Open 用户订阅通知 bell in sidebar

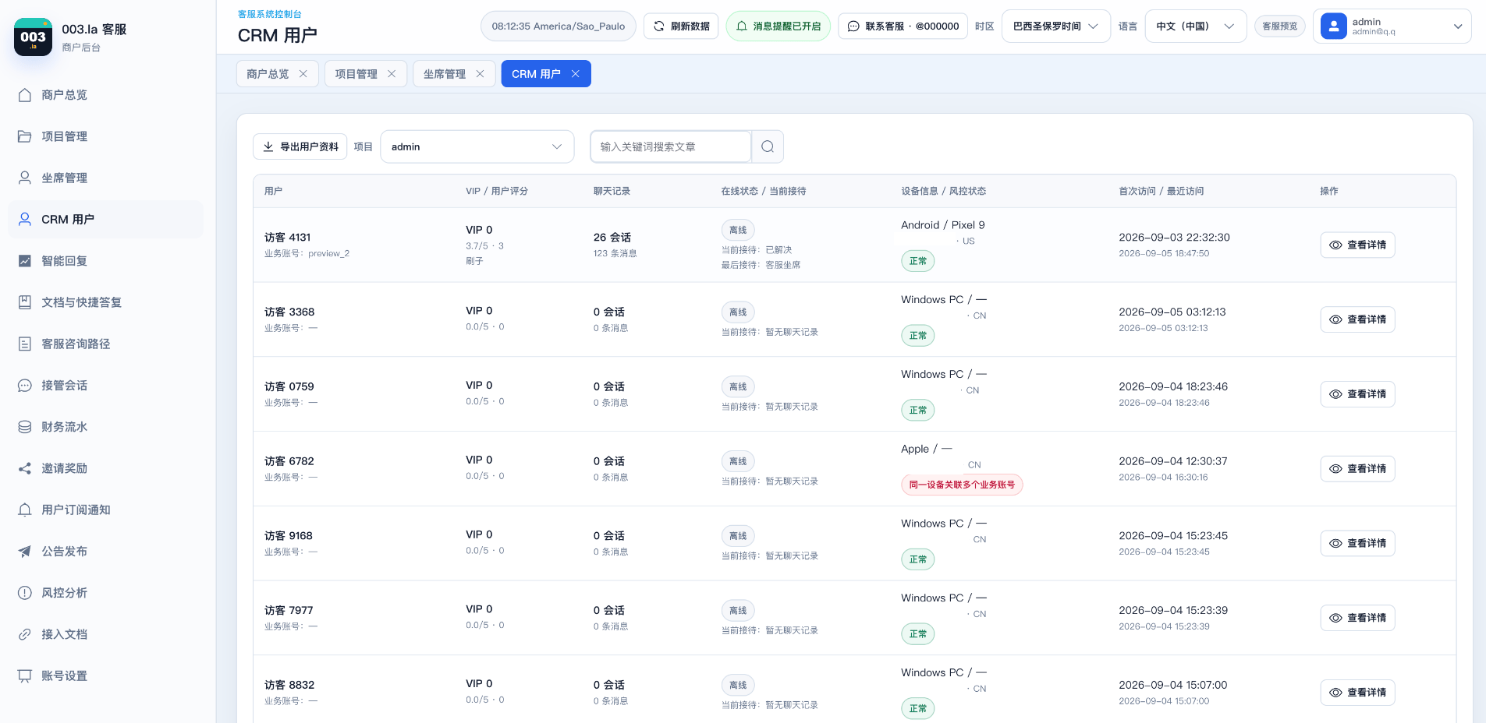[25, 510]
